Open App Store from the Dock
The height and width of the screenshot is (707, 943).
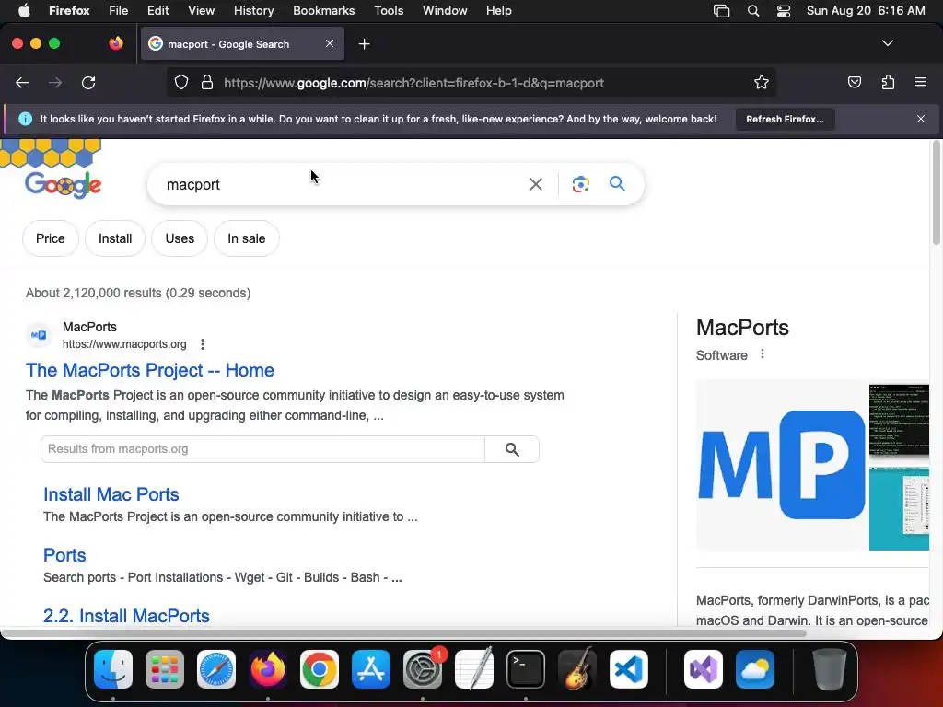(371, 669)
